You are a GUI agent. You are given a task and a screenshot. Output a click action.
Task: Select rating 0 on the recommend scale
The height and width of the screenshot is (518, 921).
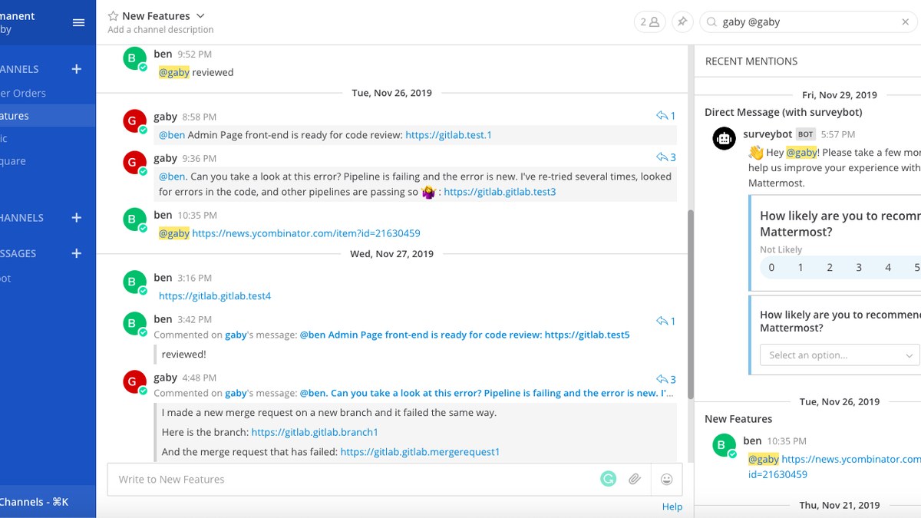[771, 267]
